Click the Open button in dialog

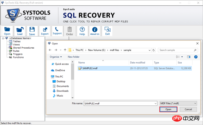tap(168, 109)
